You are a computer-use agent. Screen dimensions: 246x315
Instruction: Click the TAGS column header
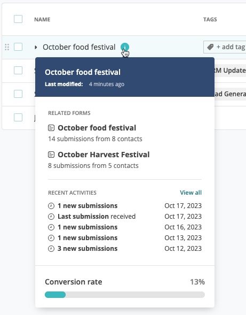click(210, 19)
